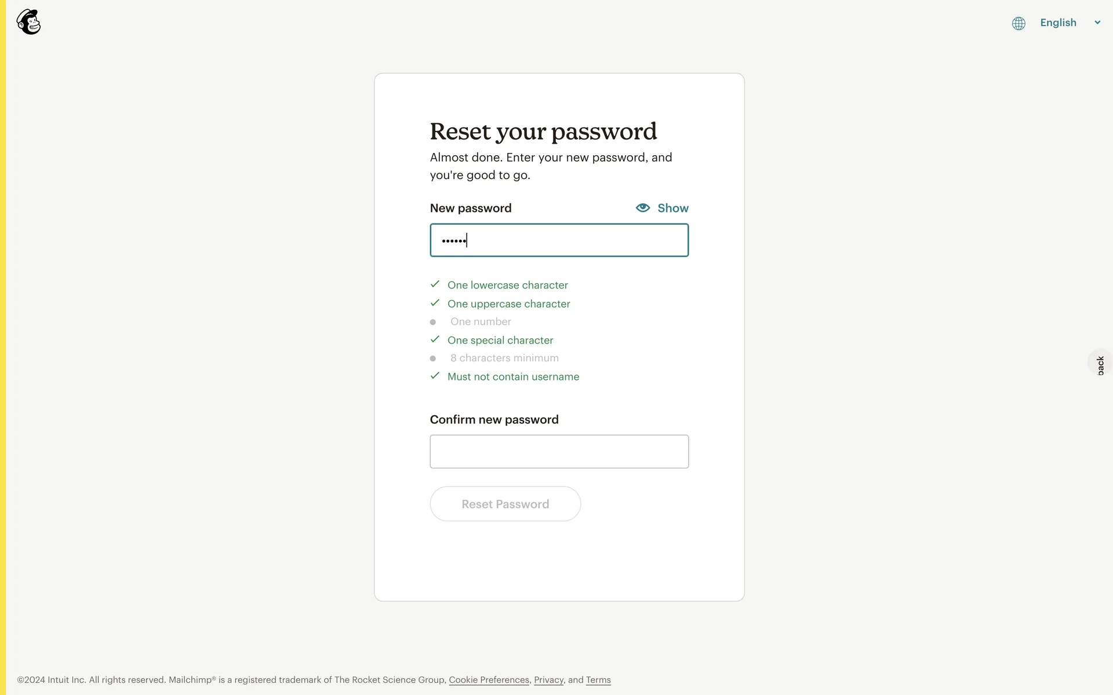Click checkmark beside One uppercase character
Screen dimensions: 1113x695
435,303
